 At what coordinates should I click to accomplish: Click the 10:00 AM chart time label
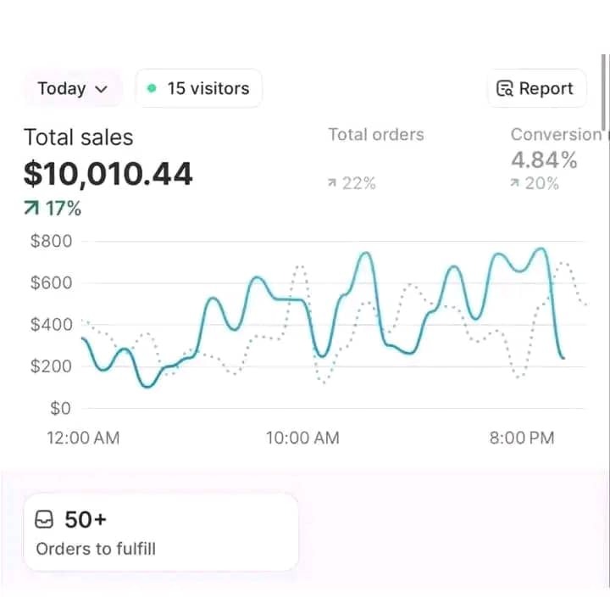[x=302, y=438]
